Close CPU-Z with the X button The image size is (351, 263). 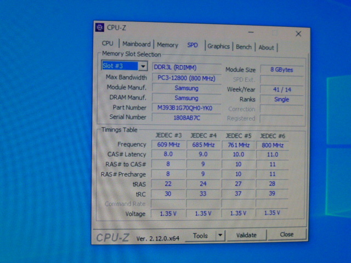click(298, 34)
